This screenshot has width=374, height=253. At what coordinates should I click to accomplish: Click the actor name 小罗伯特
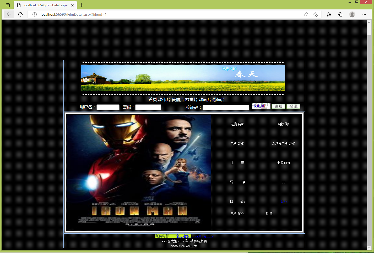284,163
